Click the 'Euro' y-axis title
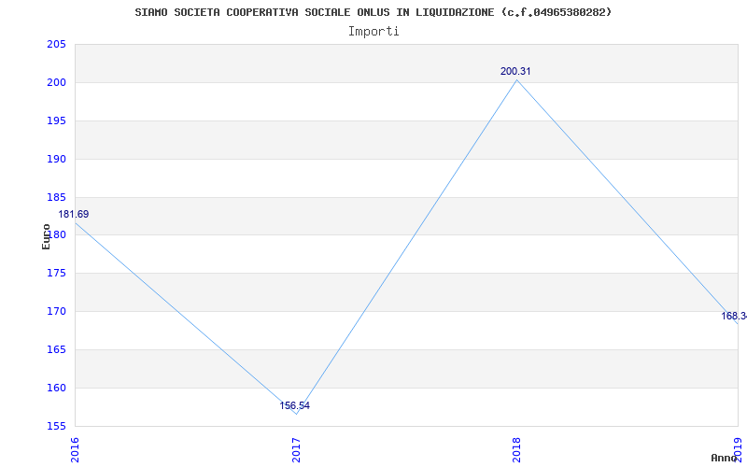The width and height of the screenshot is (747, 467). pos(46,236)
